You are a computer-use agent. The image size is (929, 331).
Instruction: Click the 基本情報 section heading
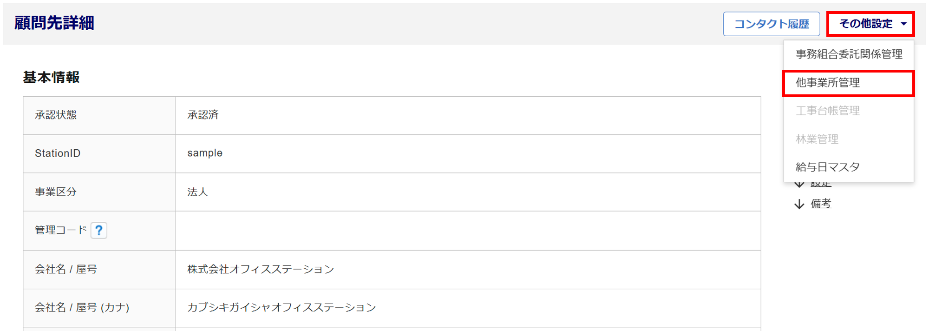click(x=51, y=77)
